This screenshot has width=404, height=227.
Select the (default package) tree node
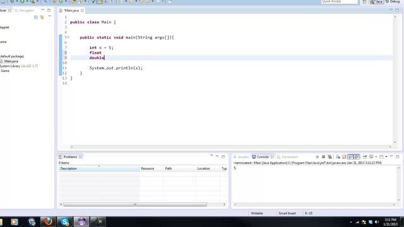[12, 56]
